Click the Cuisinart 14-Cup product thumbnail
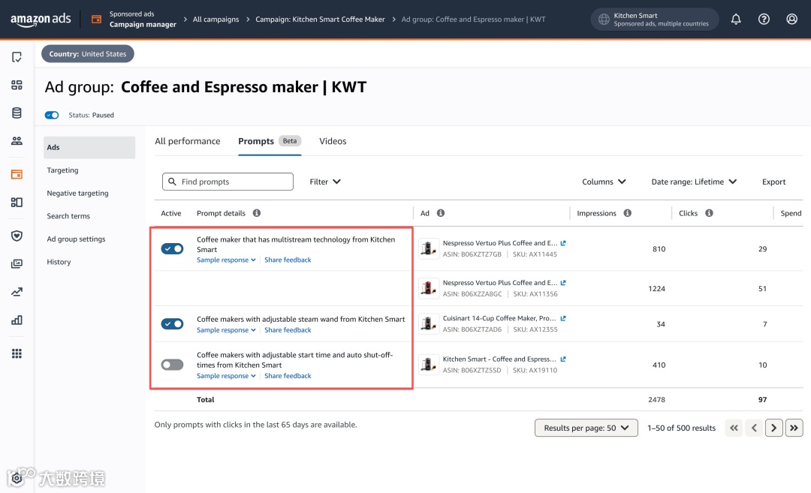This screenshot has width=811, height=493. (428, 324)
